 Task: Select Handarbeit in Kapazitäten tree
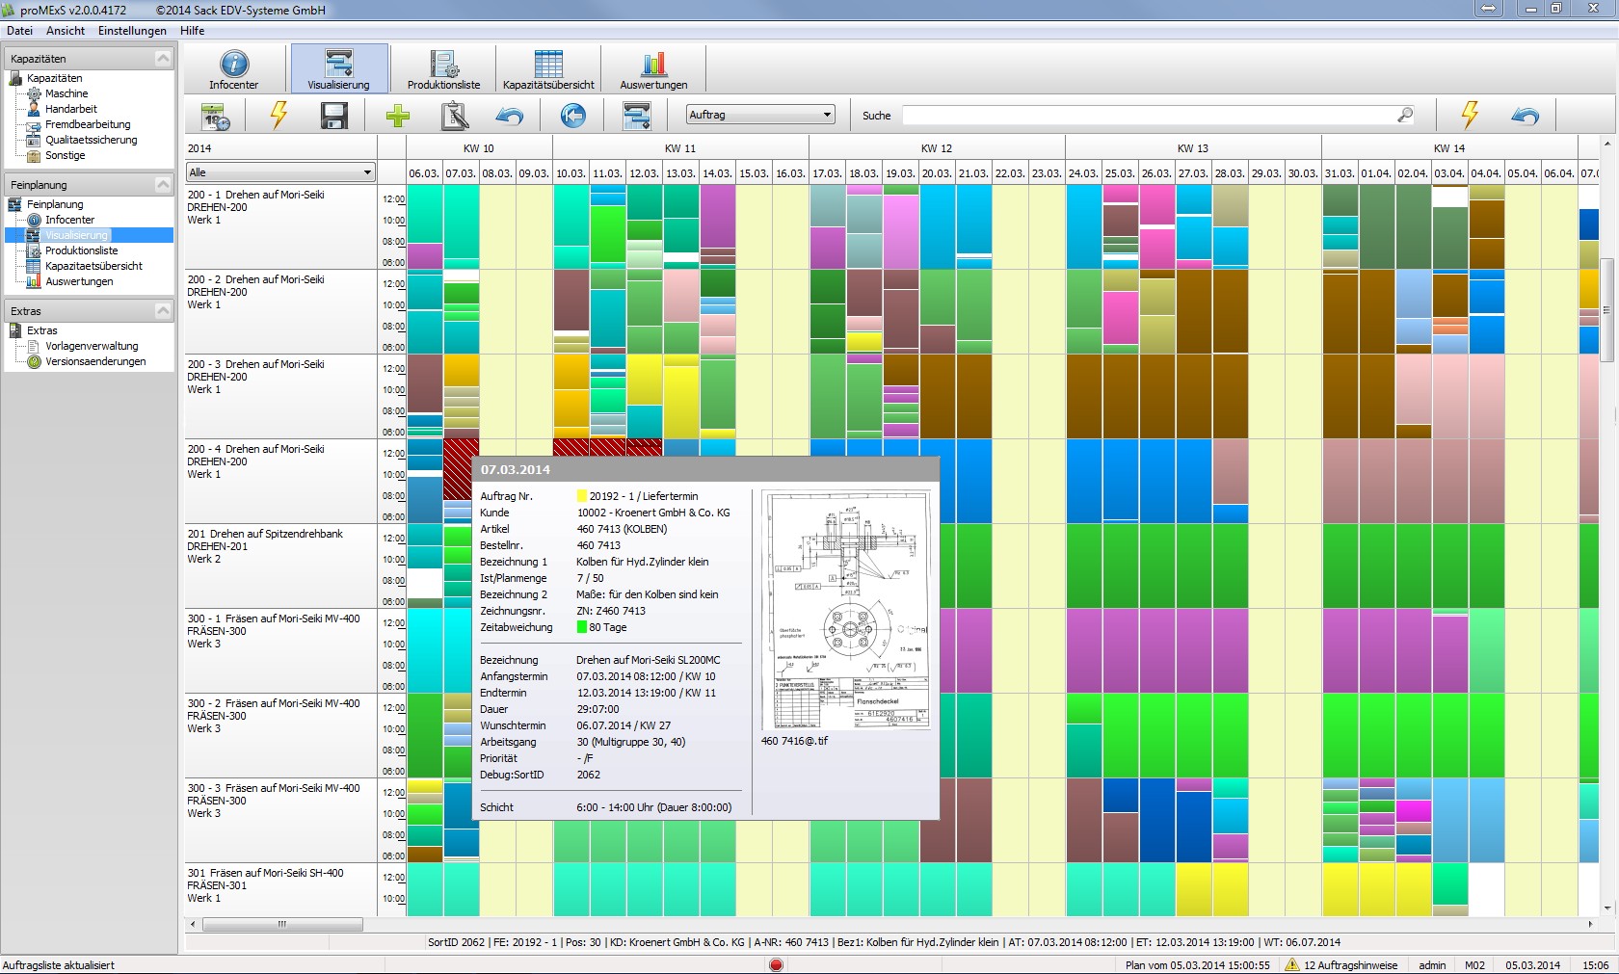[x=71, y=109]
